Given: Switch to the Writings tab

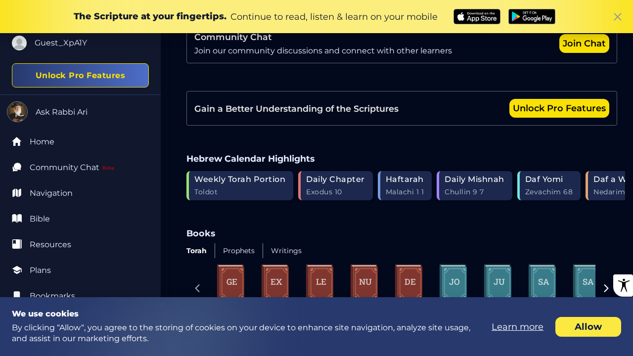Looking at the screenshot, I should tap(286, 251).
